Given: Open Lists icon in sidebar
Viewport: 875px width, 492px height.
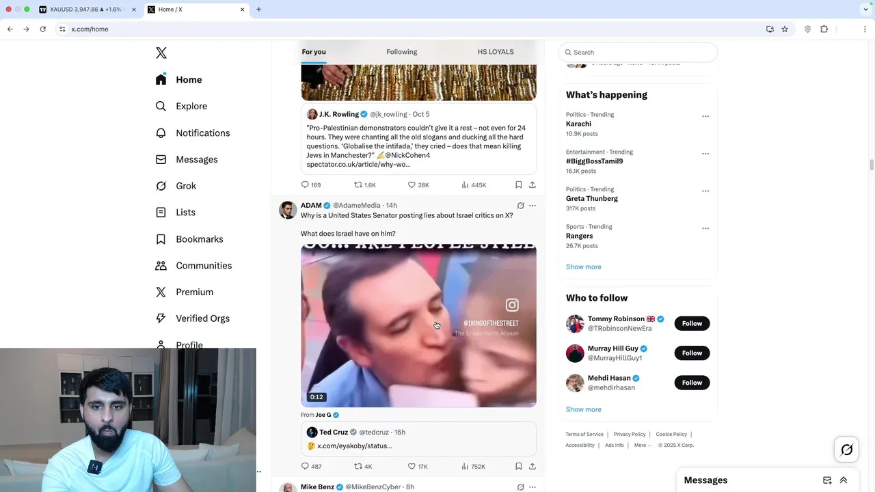Looking at the screenshot, I should click(x=161, y=213).
